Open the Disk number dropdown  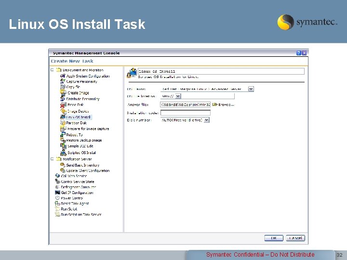click(206, 120)
